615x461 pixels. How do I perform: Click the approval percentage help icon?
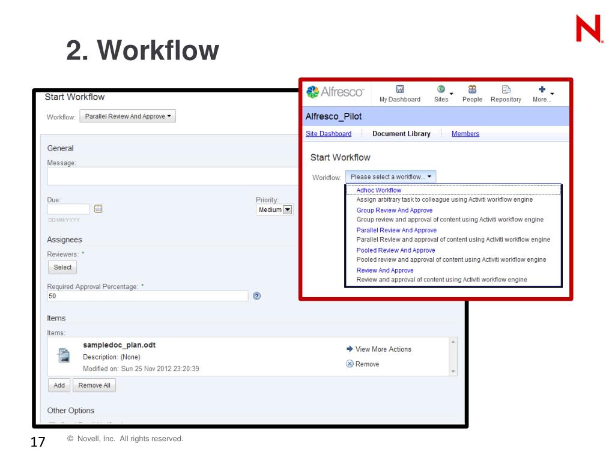click(x=257, y=296)
